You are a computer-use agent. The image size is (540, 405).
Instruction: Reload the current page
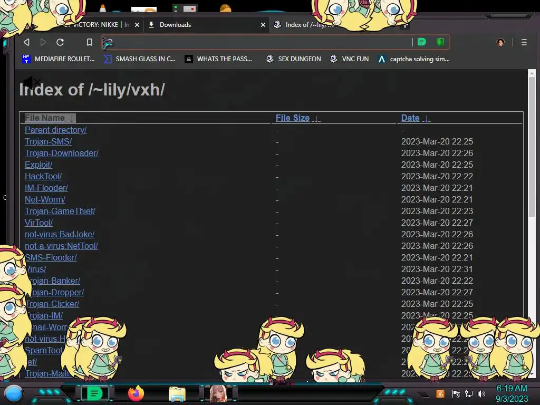click(x=60, y=42)
